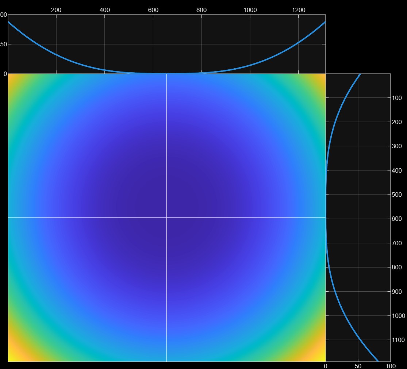
Task: Click the 50 label of the top profile plot
Action: click(x=3, y=44)
